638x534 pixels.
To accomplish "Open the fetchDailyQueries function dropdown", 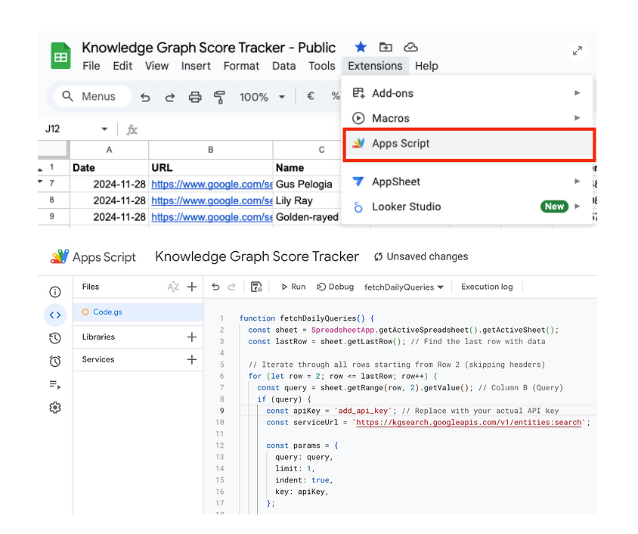I will pyautogui.click(x=404, y=287).
